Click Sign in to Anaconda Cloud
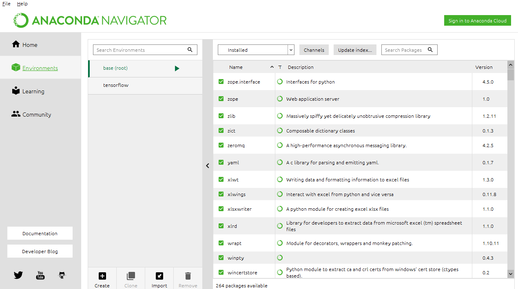 (x=477, y=20)
